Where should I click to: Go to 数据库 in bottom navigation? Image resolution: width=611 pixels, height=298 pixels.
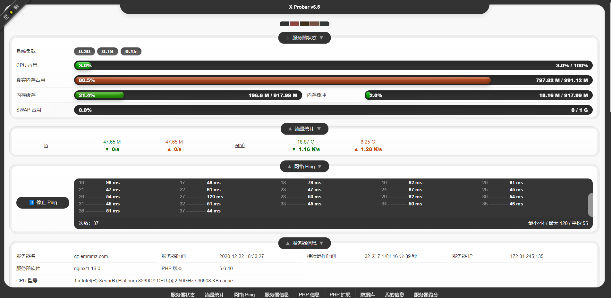[x=367, y=294]
